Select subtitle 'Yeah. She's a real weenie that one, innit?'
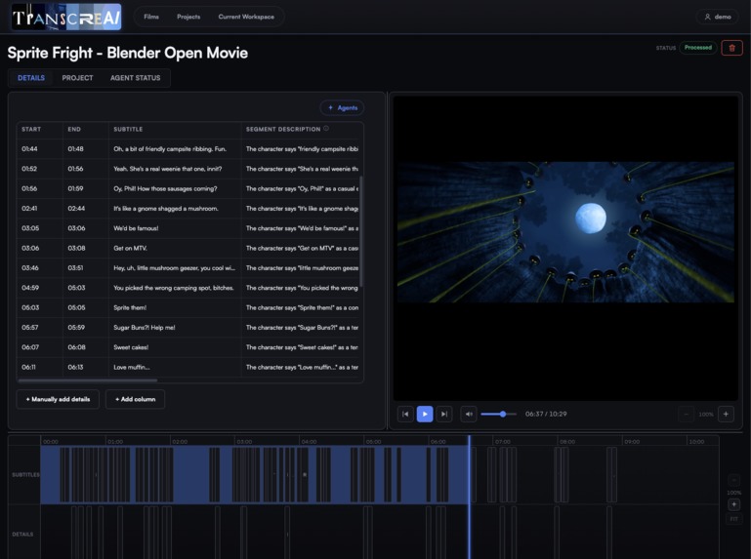Viewport: 751px width, 559px height. click(x=168, y=169)
